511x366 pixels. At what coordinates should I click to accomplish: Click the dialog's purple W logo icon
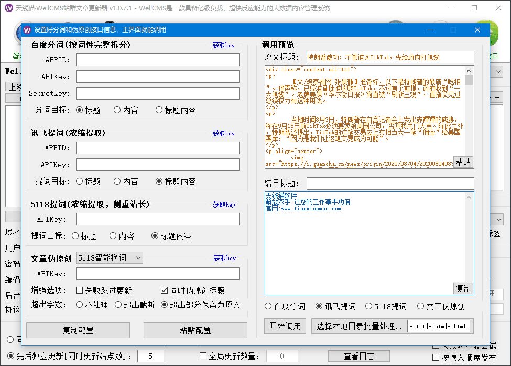pos(27,30)
